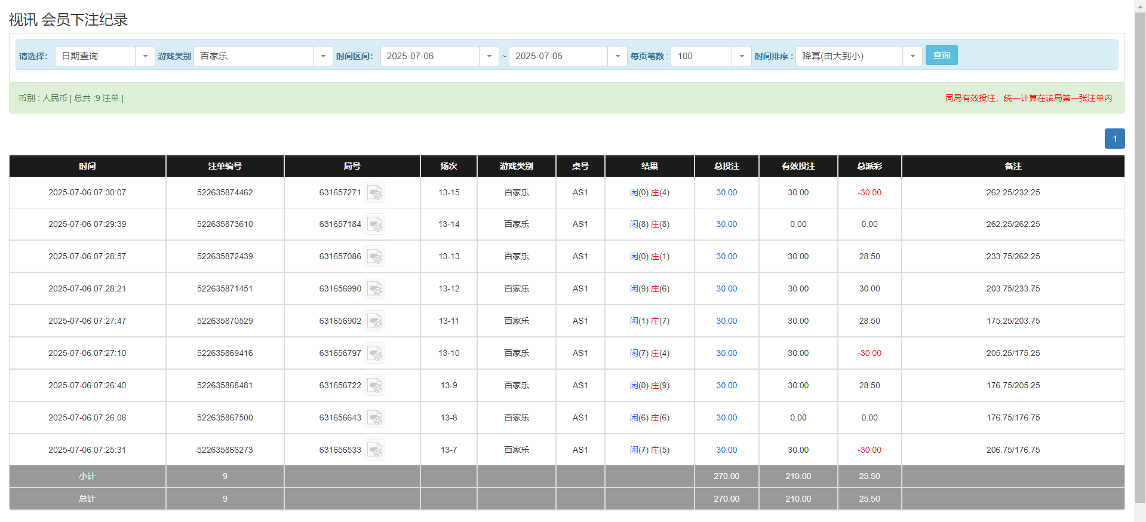View replay icon for round 631656722
Viewport: 1146px width, 522px height.
coord(374,386)
